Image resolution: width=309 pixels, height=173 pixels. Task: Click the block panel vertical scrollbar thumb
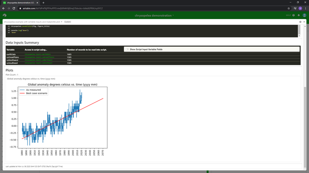click(305, 127)
